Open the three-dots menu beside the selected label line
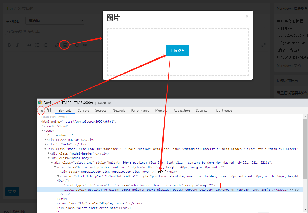 pos(39,190)
